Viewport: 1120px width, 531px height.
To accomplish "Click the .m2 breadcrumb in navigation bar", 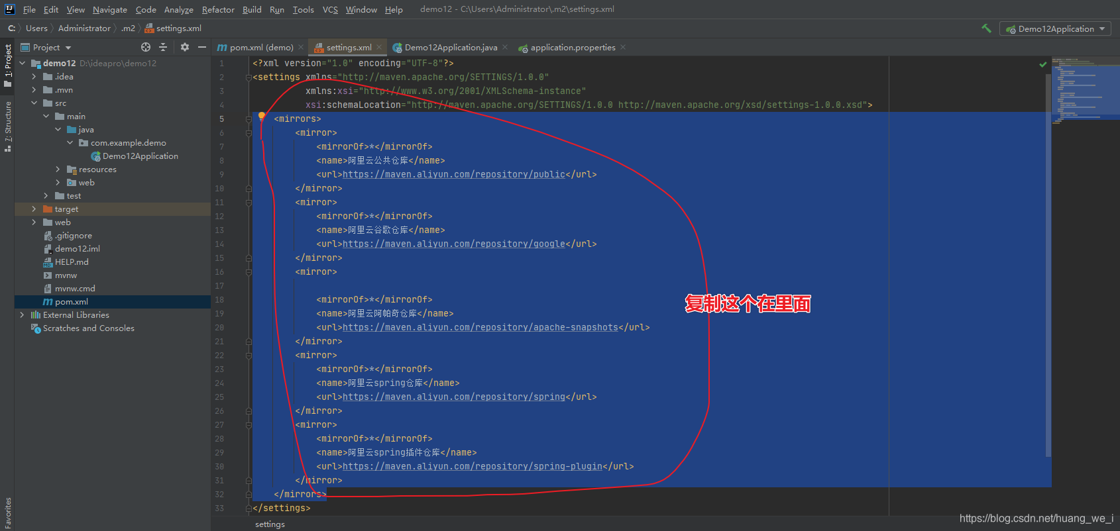I will pos(128,28).
